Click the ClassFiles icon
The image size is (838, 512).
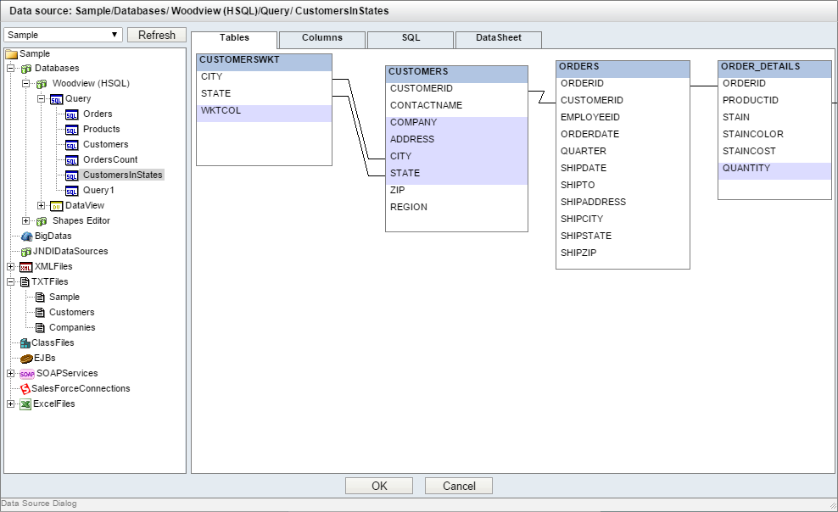25,343
